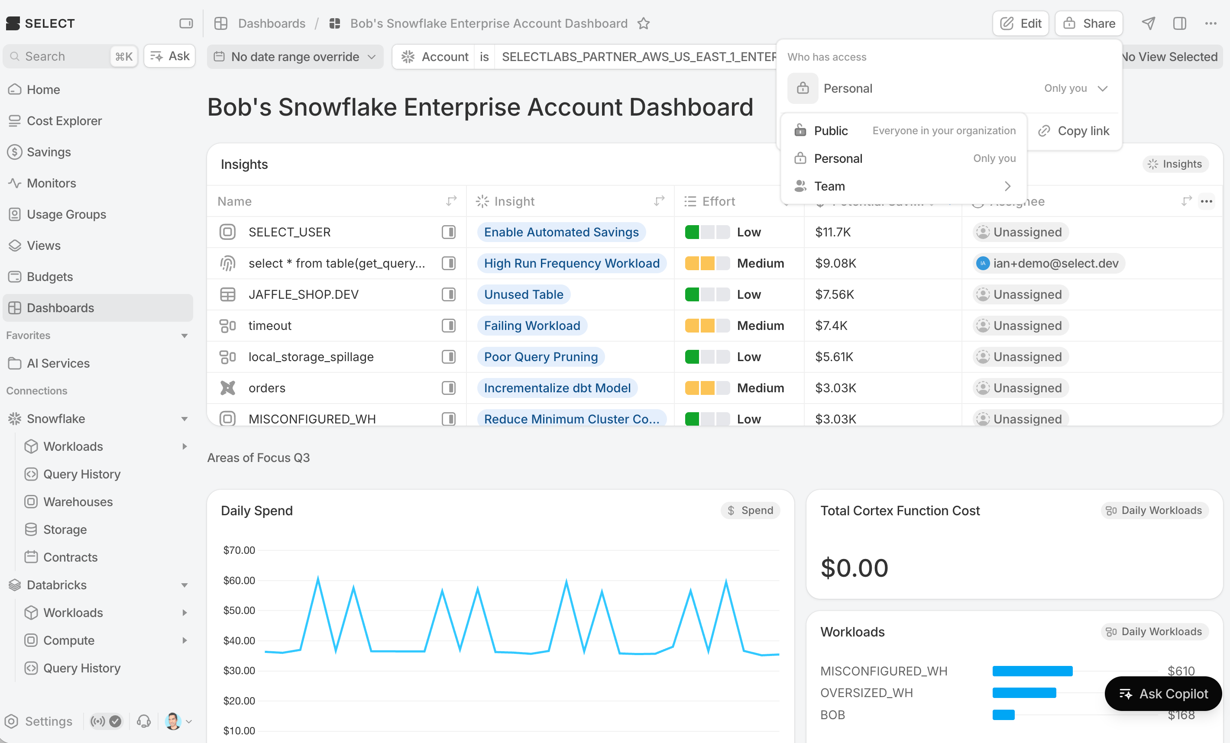Click the Edit dashboard button
The height and width of the screenshot is (743, 1230).
coord(1020,23)
